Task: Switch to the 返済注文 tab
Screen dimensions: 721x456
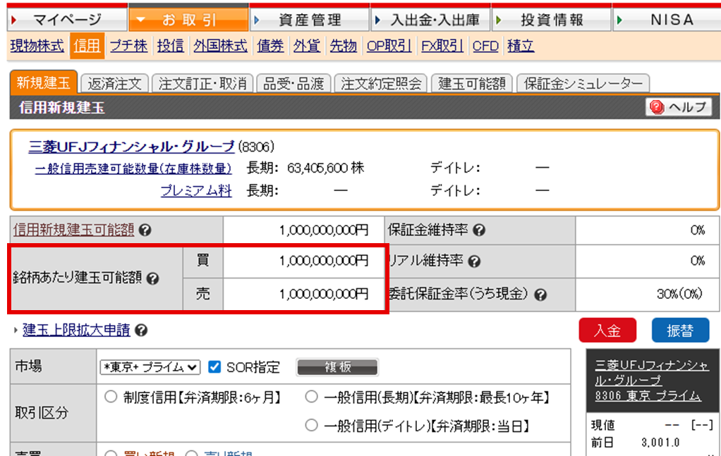Action: 114,84
